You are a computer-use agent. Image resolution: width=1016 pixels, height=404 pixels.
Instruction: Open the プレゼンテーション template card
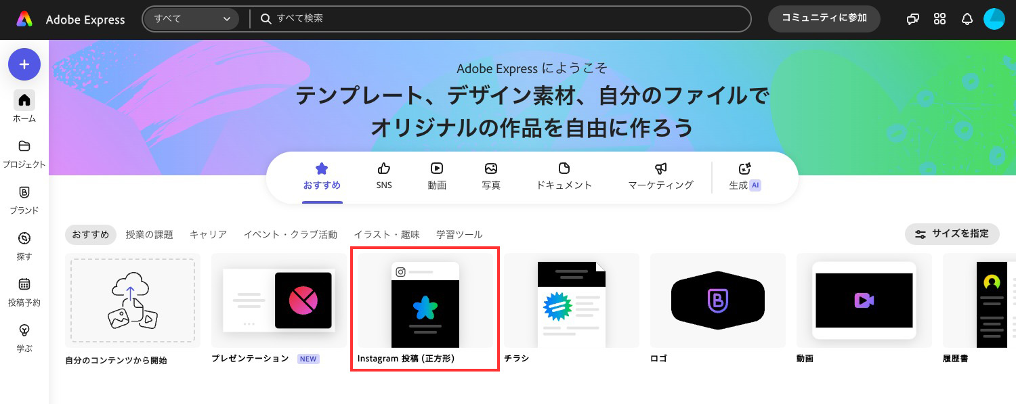click(279, 310)
